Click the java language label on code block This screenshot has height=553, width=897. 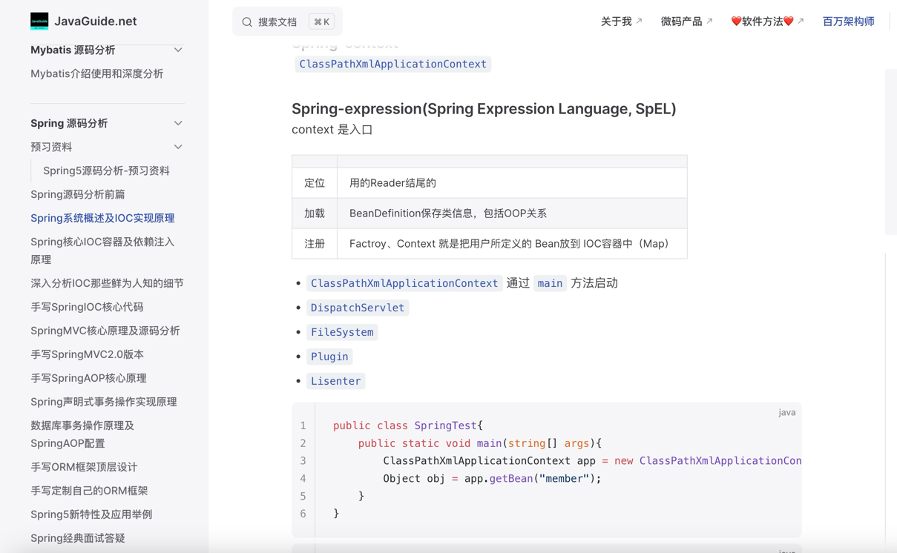(x=787, y=412)
